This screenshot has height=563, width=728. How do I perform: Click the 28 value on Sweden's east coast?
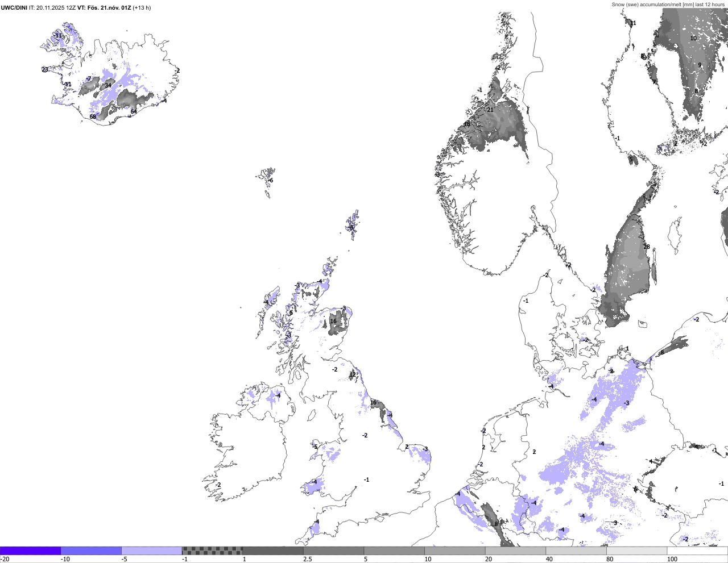point(647,247)
